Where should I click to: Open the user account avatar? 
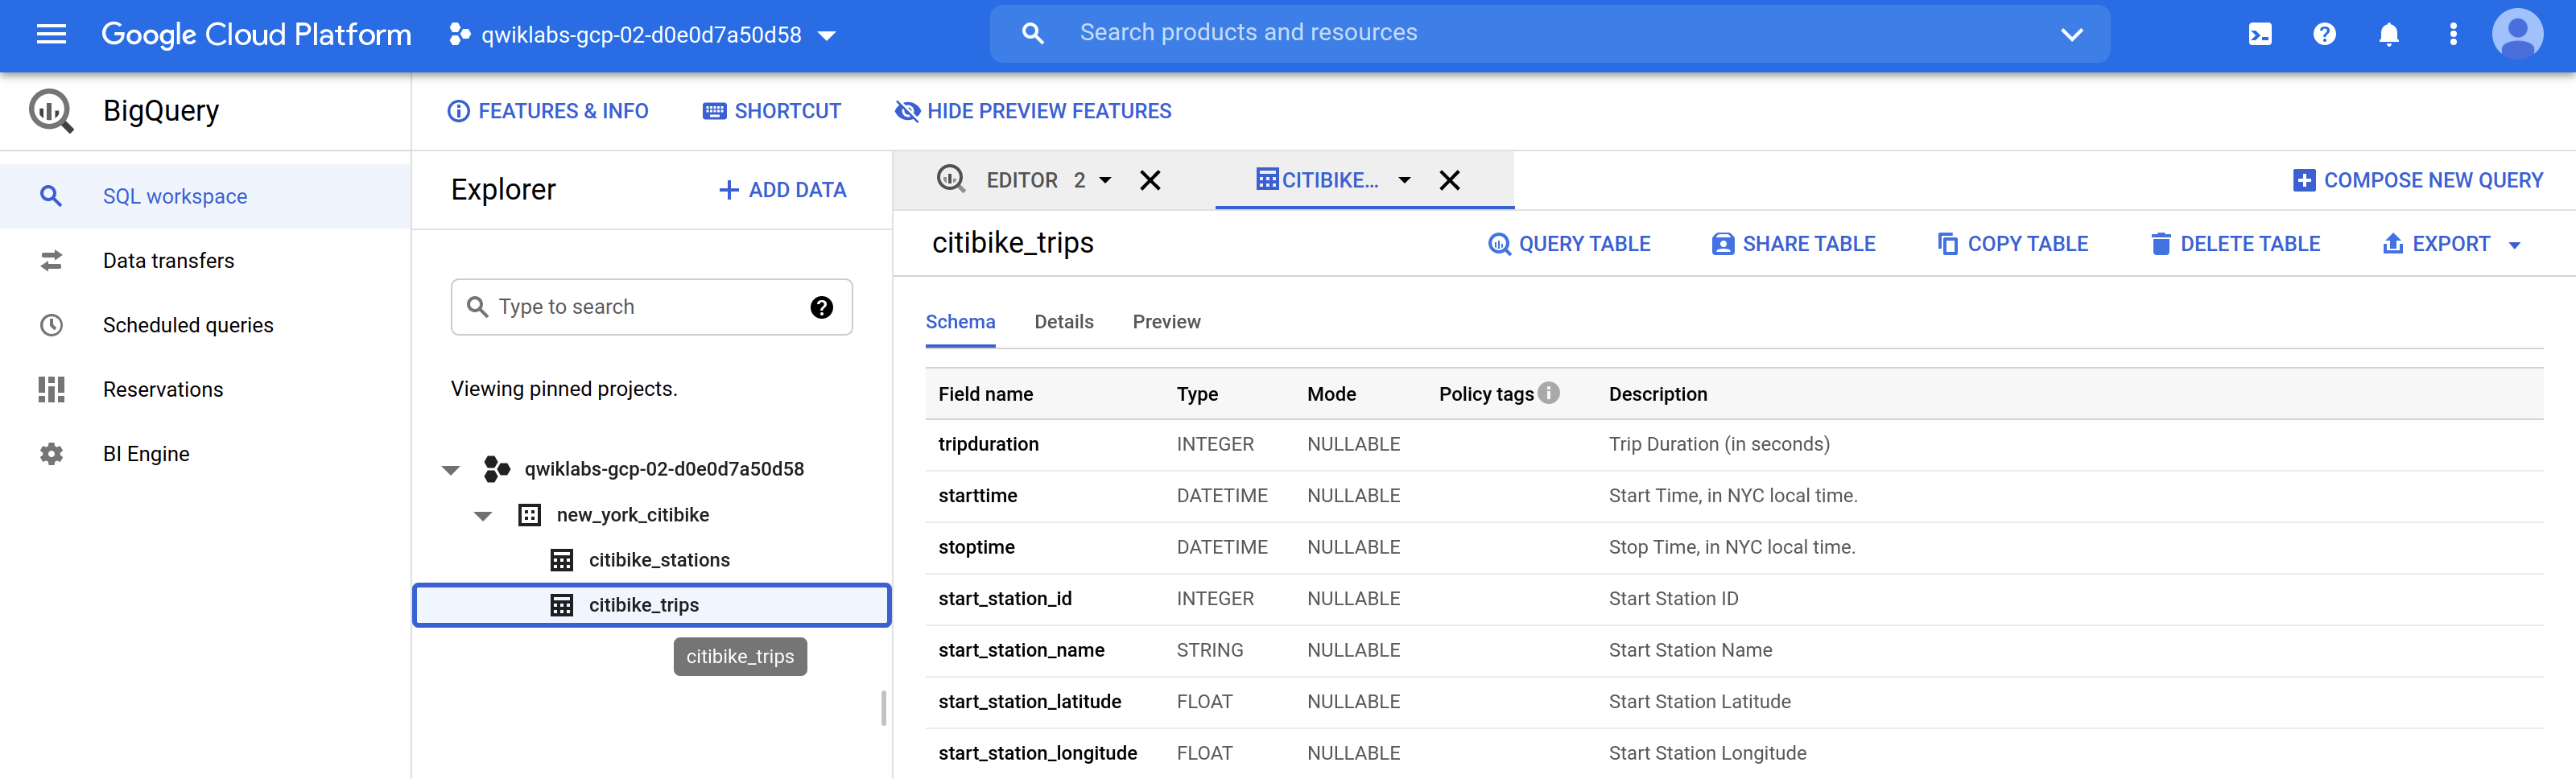(x=2517, y=34)
